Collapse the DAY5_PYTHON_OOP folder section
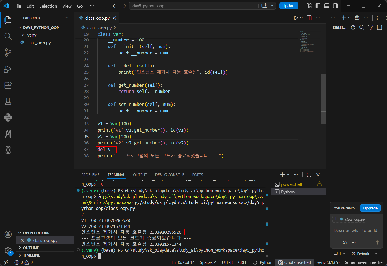 45,28
